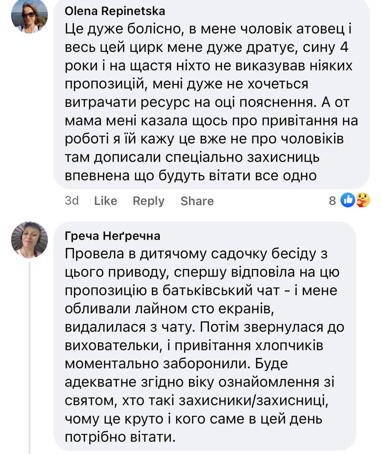Image resolution: width=381 pixels, height=454 pixels.
Task: Reply to Olena Repinetska's comment
Action: (149, 201)
